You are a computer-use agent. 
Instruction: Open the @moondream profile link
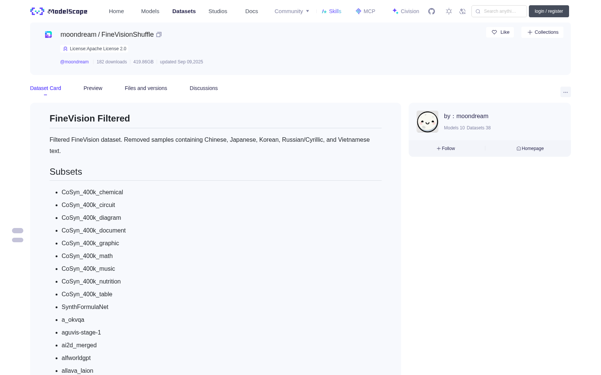[x=74, y=62]
